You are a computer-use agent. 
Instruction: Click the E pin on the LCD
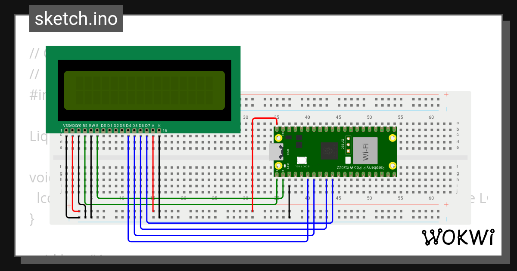pyautogui.click(x=97, y=130)
